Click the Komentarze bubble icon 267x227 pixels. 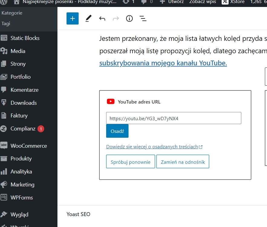[4, 90]
